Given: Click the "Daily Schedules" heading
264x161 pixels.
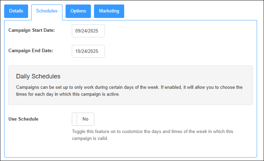Looking at the screenshot, I should click(38, 76).
